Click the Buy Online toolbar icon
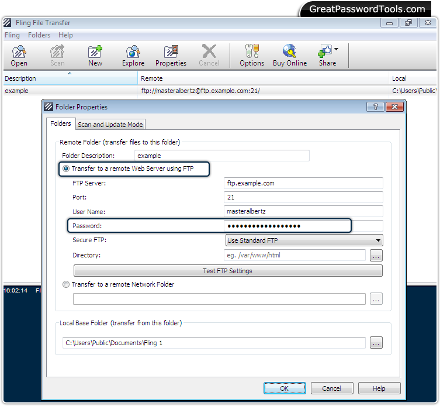This screenshot has width=440, height=406. point(290,56)
